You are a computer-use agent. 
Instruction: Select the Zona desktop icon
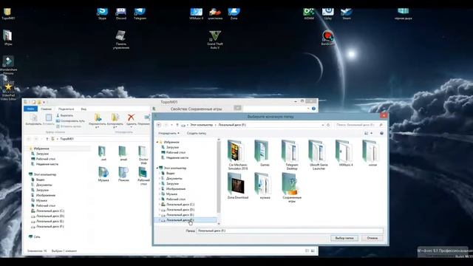[x=234, y=13]
